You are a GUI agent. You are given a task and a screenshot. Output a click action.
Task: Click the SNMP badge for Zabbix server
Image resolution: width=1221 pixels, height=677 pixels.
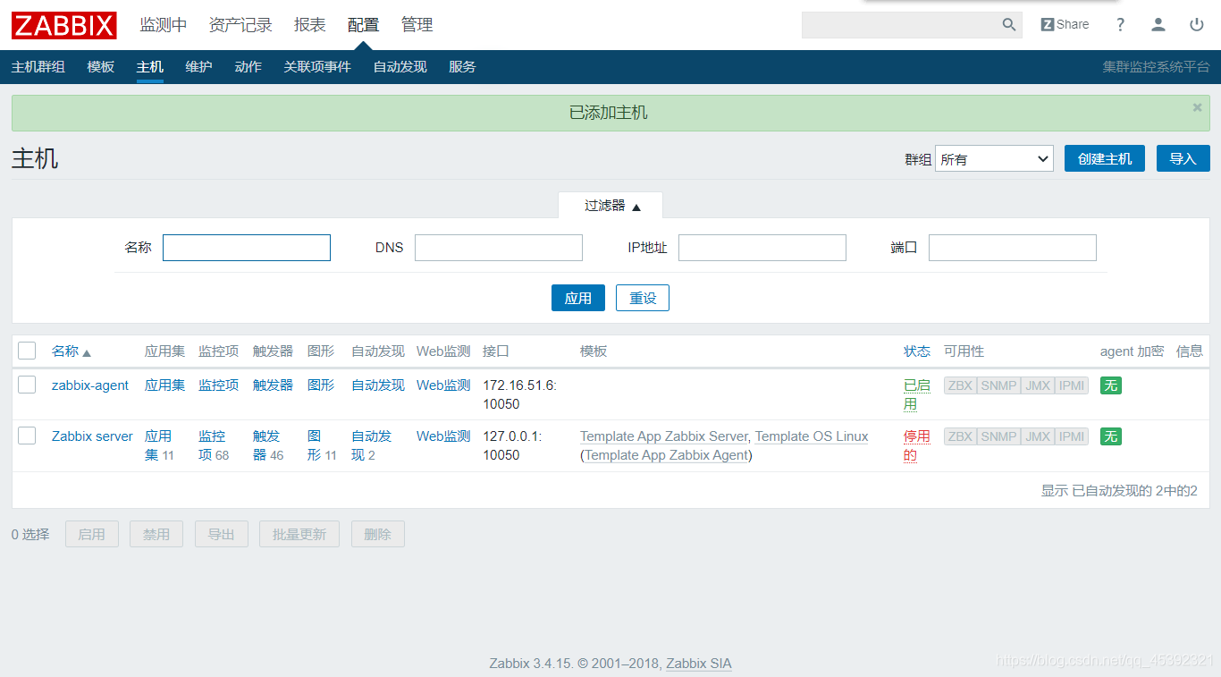(998, 436)
